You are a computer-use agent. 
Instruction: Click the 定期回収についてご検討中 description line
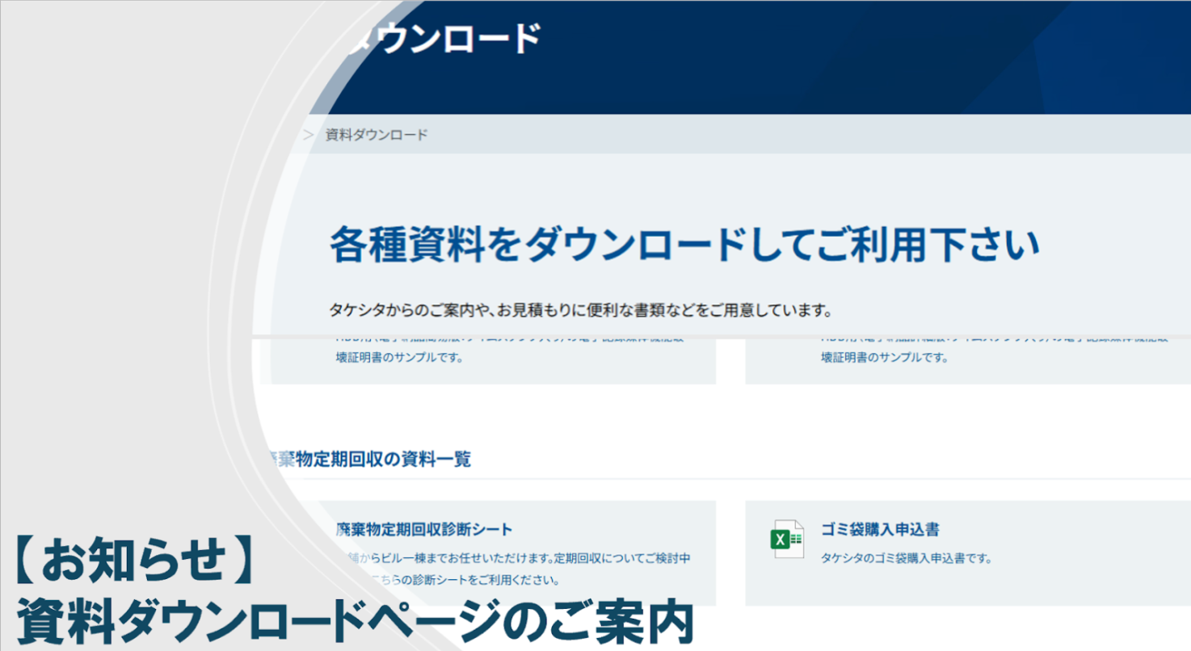517,558
